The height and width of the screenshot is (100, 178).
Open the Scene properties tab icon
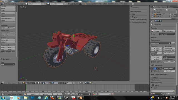[158, 21]
